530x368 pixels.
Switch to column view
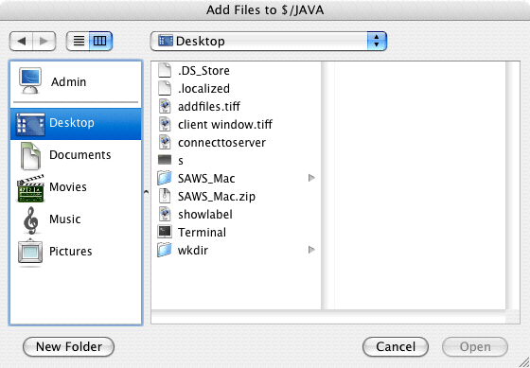point(100,42)
